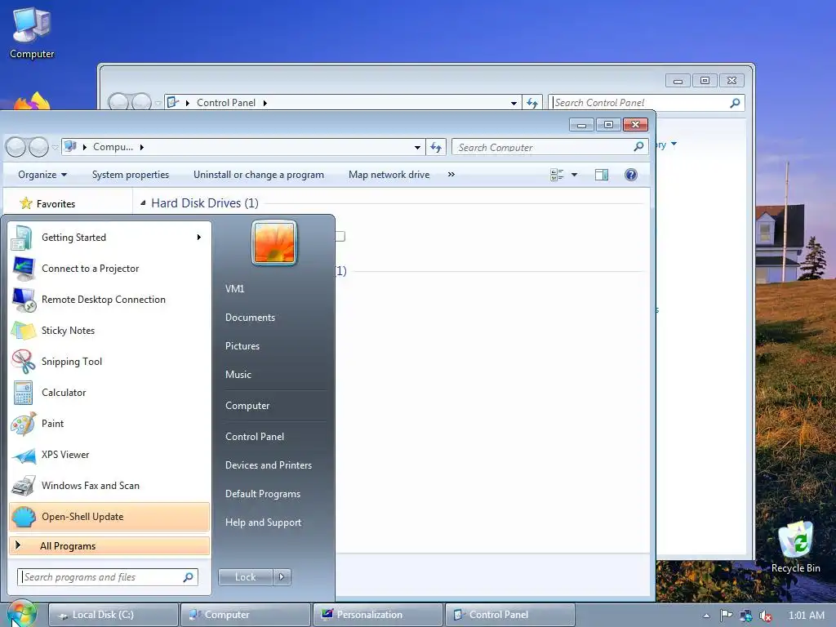Viewport: 836px width, 627px height.
Task: Launch XPS Viewer
Action: (109, 454)
